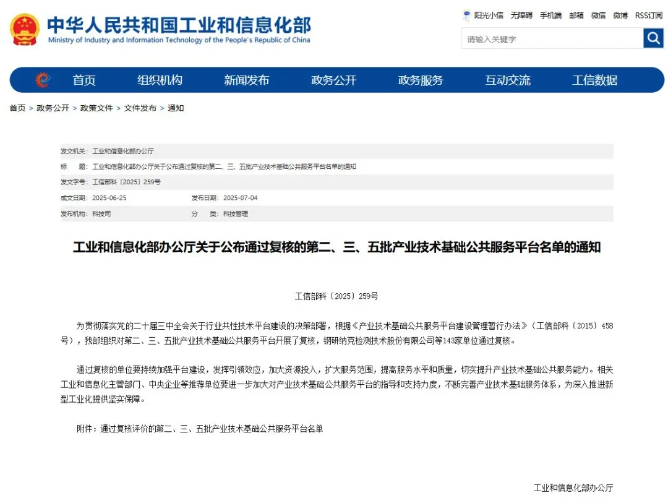Navigate to 互动交流 page

click(x=507, y=80)
